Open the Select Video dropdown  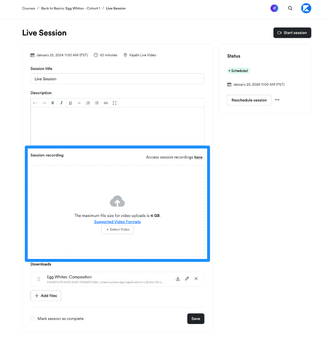(x=117, y=230)
